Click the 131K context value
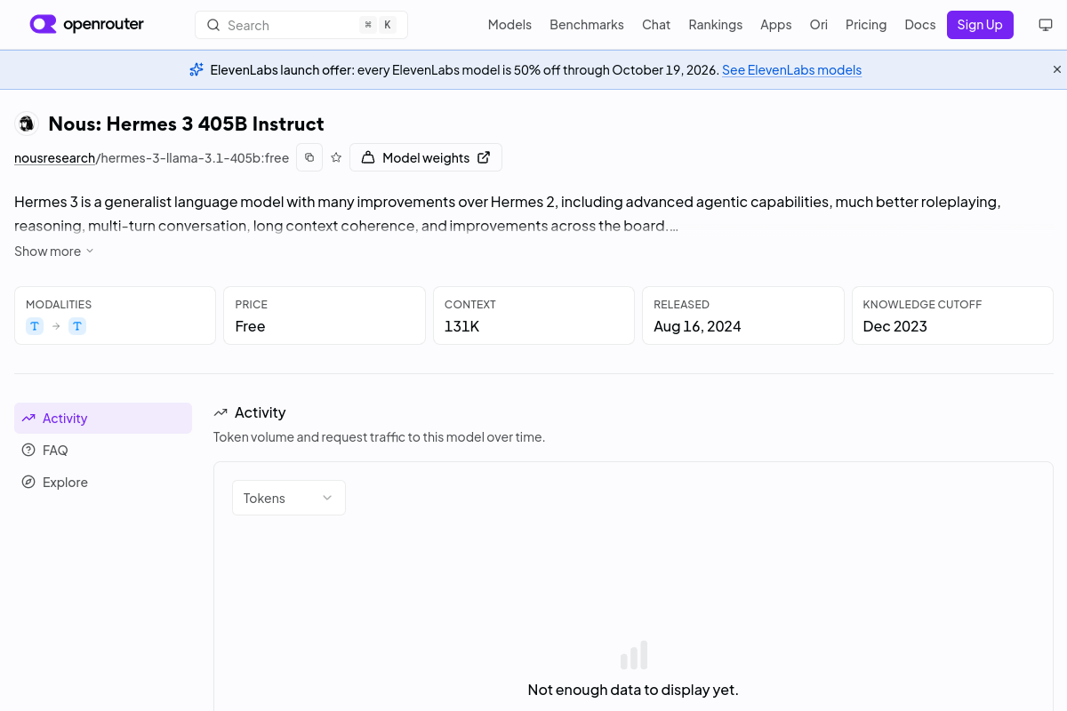This screenshot has width=1067, height=711. [x=462, y=326]
